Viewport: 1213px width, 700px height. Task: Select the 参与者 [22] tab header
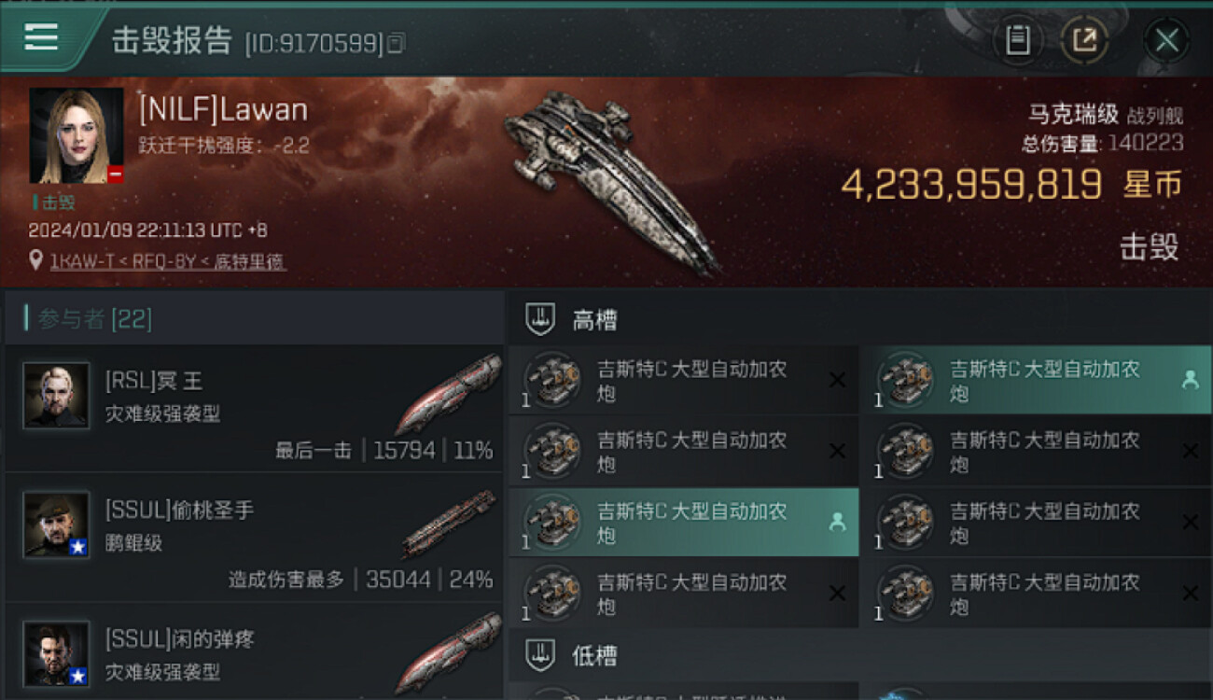pyautogui.click(x=95, y=319)
